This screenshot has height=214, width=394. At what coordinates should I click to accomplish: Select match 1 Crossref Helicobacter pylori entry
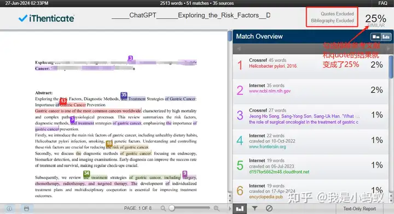click(x=311, y=66)
